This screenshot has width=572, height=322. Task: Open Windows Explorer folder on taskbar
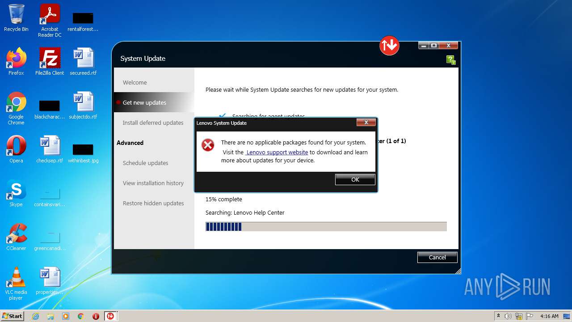[x=50, y=316]
